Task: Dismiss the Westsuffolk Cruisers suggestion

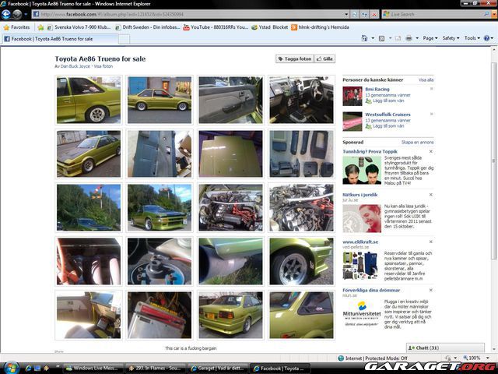Action: click(x=431, y=114)
